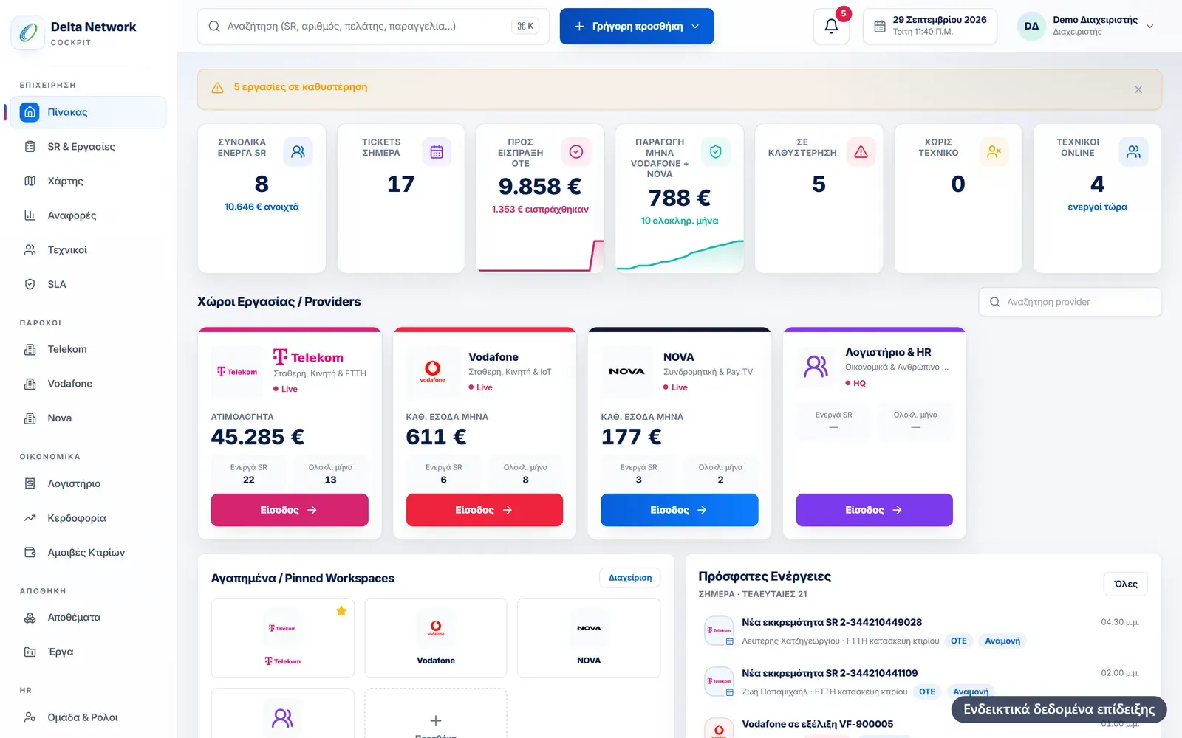Go to SR & Εργασίες menu item
This screenshot has width=1182, height=738.
pyautogui.click(x=89, y=146)
